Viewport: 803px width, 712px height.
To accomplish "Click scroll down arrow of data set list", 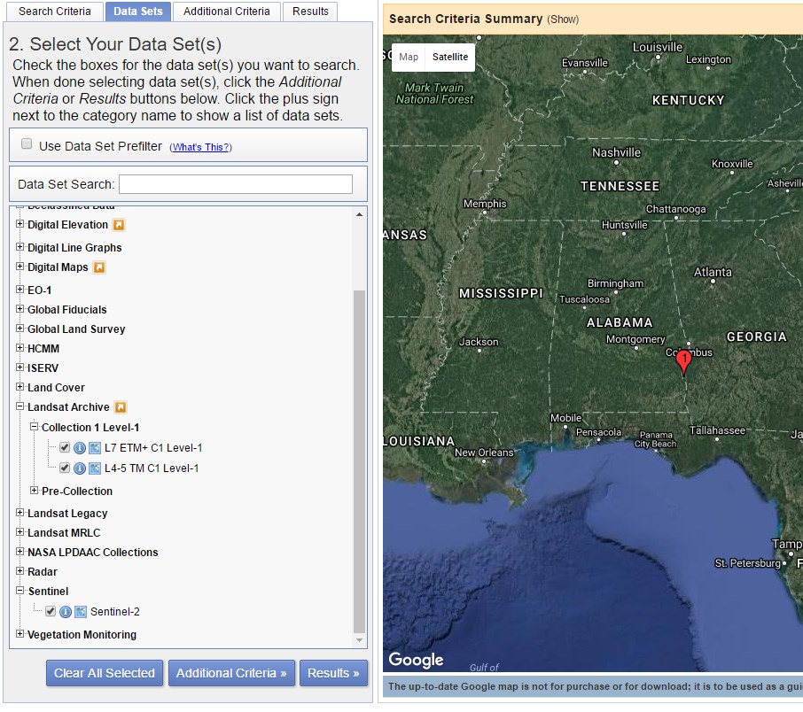I will [360, 640].
